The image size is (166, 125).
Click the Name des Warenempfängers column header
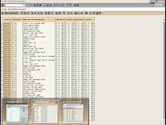(x=39, y=19)
